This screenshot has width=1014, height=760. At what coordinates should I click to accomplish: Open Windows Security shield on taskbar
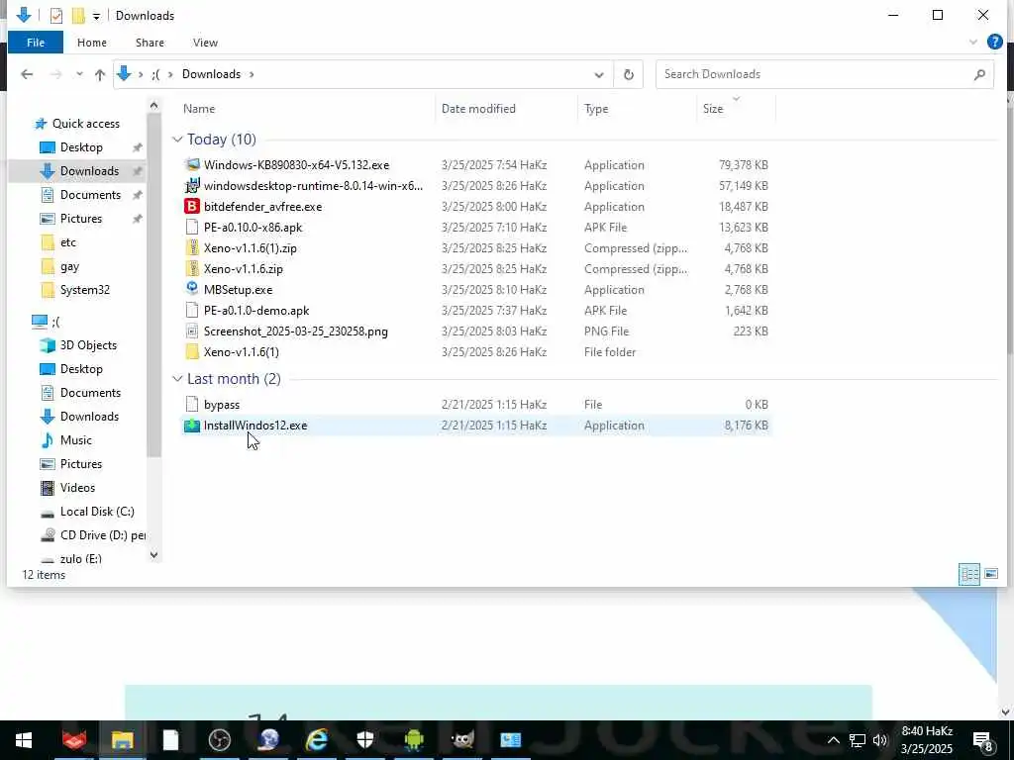[x=365, y=740]
